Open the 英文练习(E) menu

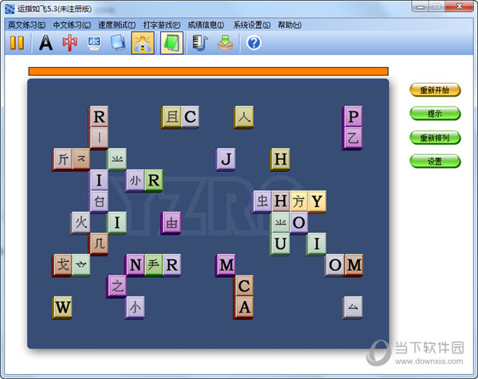[x=27, y=25]
